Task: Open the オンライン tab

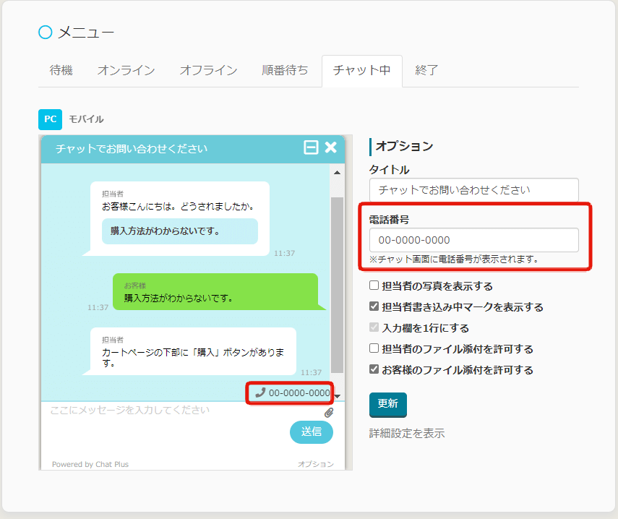Action: (126, 71)
